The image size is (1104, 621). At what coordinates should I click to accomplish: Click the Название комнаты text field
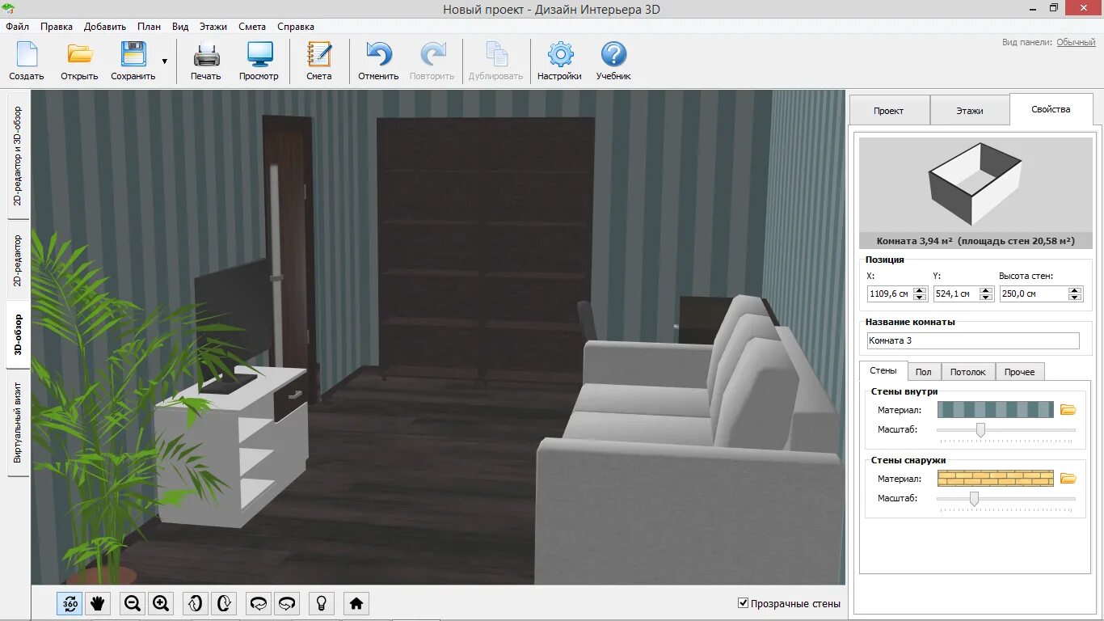click(973, 341)
